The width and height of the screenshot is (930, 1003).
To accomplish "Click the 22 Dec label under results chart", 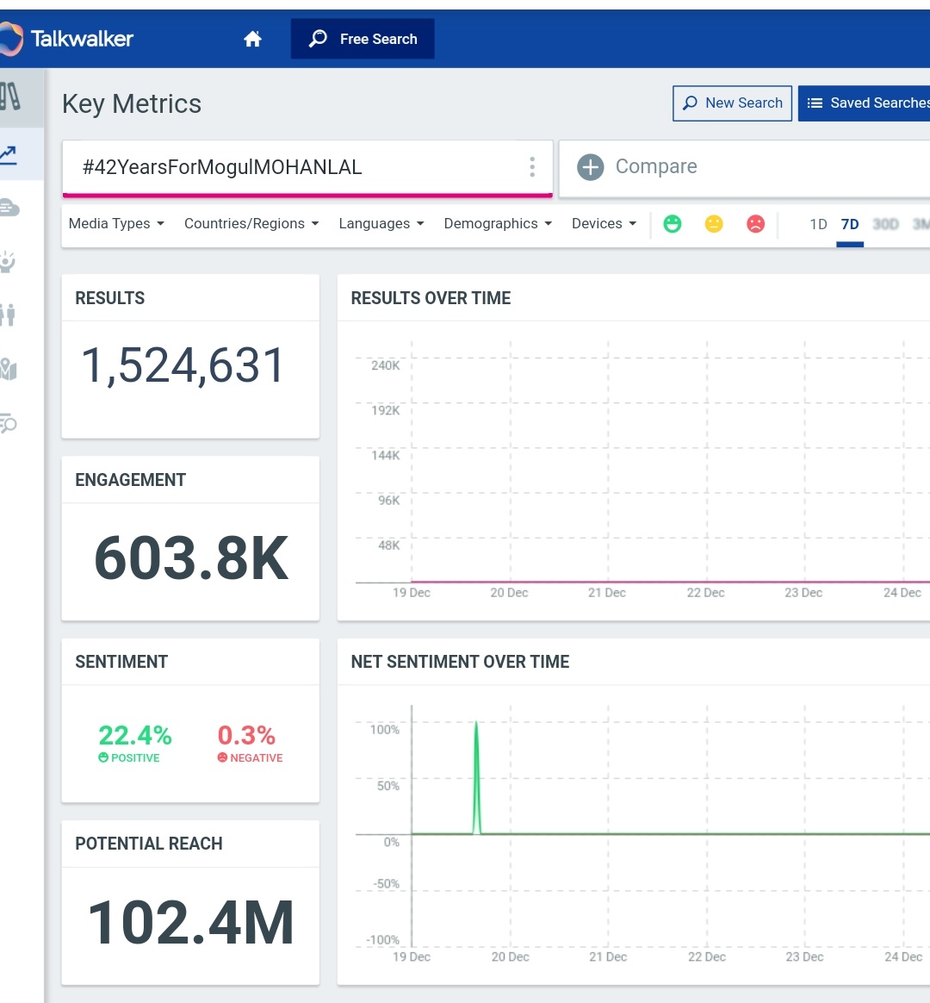I will click(705, 592).
